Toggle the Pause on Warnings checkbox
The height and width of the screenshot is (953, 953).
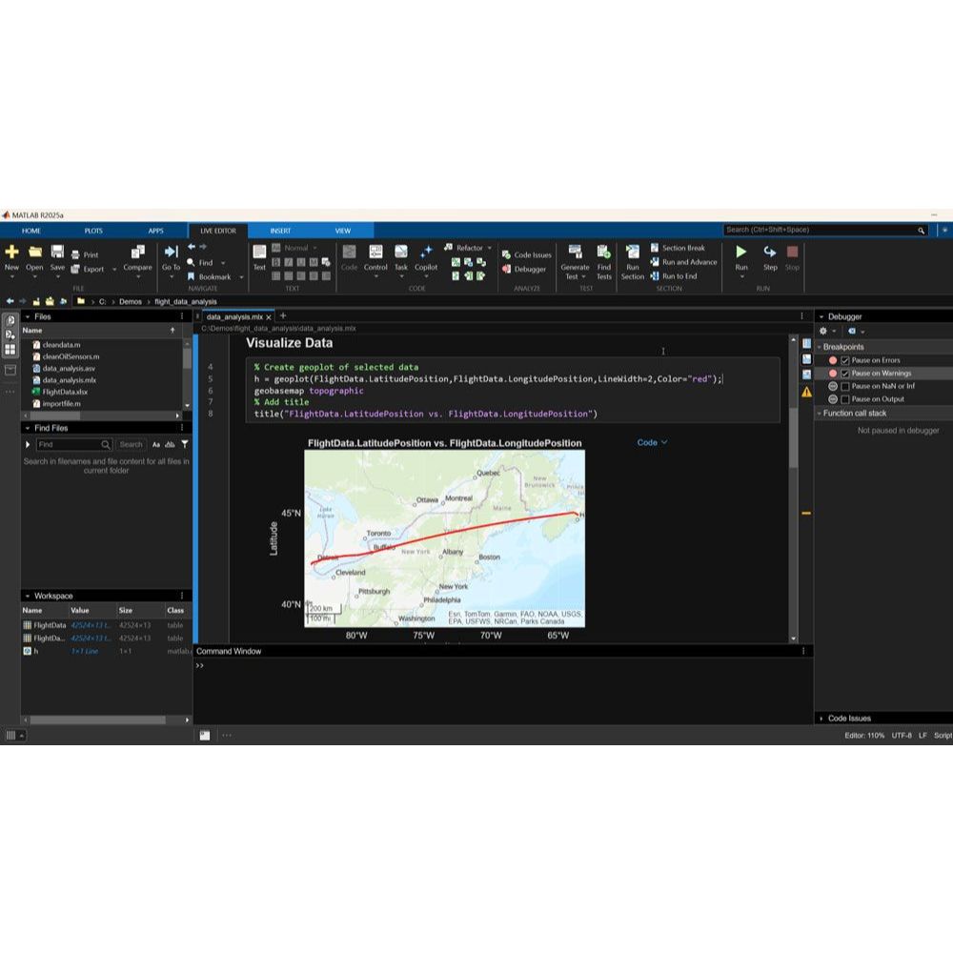(844, 374)
